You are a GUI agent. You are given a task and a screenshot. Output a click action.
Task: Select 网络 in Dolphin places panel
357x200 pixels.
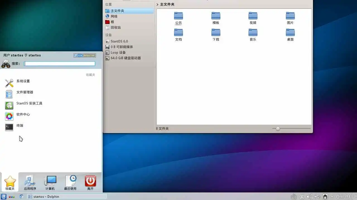point(129,16)
